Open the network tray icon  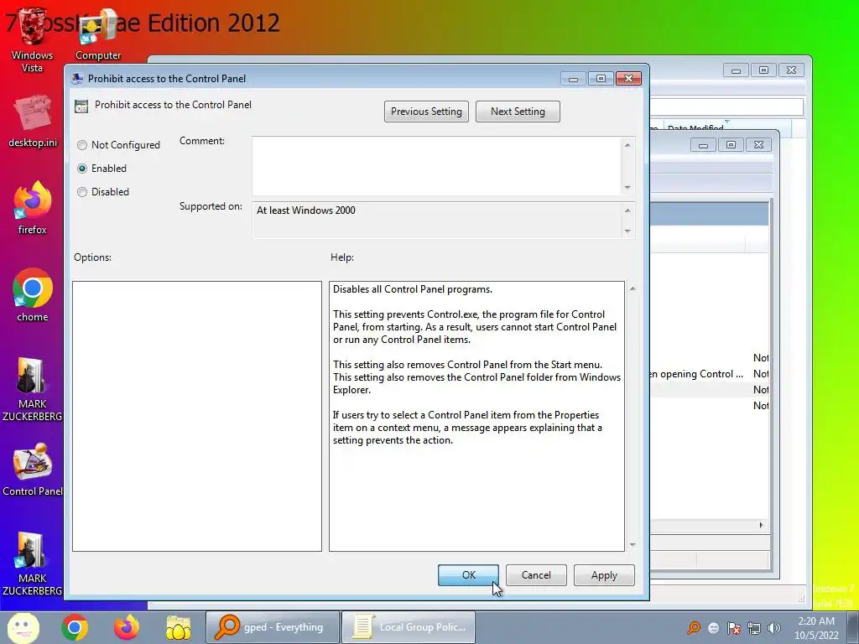click(754, 628)
